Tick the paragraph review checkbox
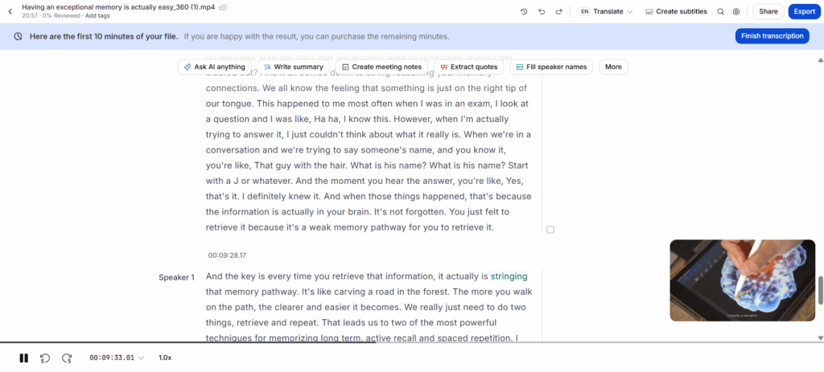Screen dimensions: 824x372 [x=550, y=229]
